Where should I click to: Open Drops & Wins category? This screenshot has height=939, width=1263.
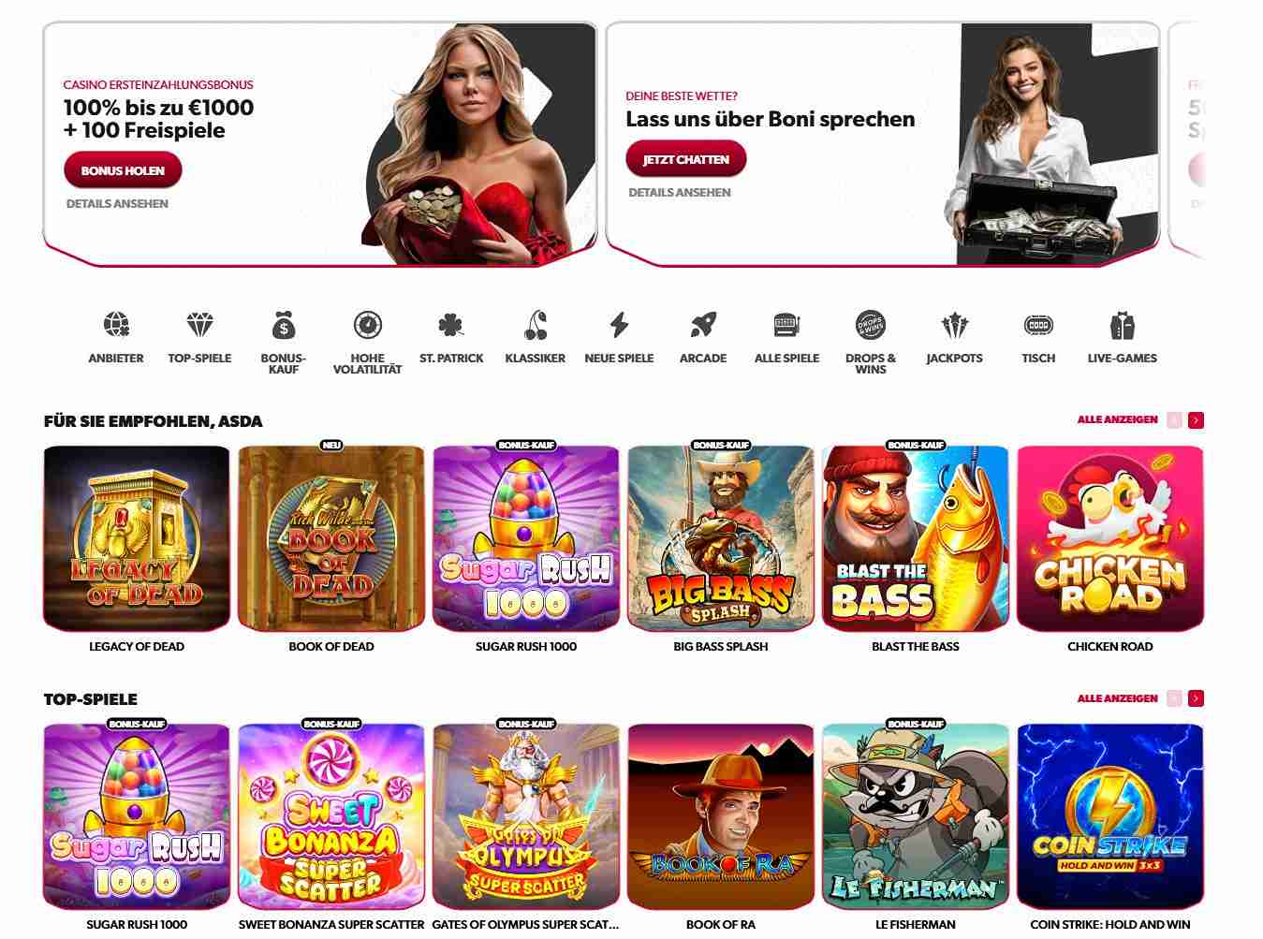coord(871,326)
